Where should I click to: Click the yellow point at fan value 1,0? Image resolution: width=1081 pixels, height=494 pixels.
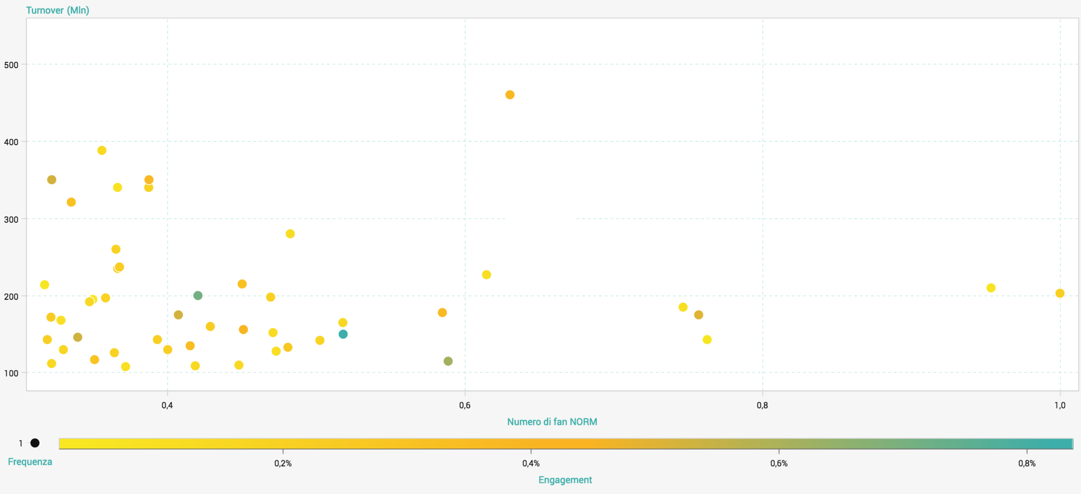click(1060, 293)
